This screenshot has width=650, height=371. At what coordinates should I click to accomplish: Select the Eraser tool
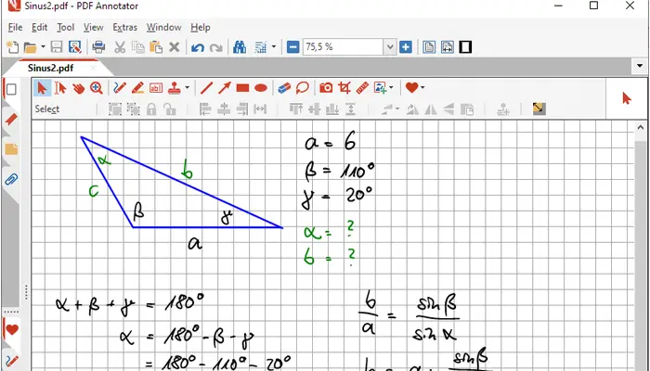pyautogui.click(x=284, y=88)
